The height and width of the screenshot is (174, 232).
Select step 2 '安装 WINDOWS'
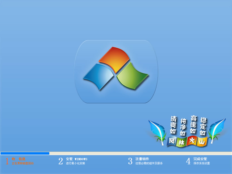pyautogui.click(x=77, y=159)
